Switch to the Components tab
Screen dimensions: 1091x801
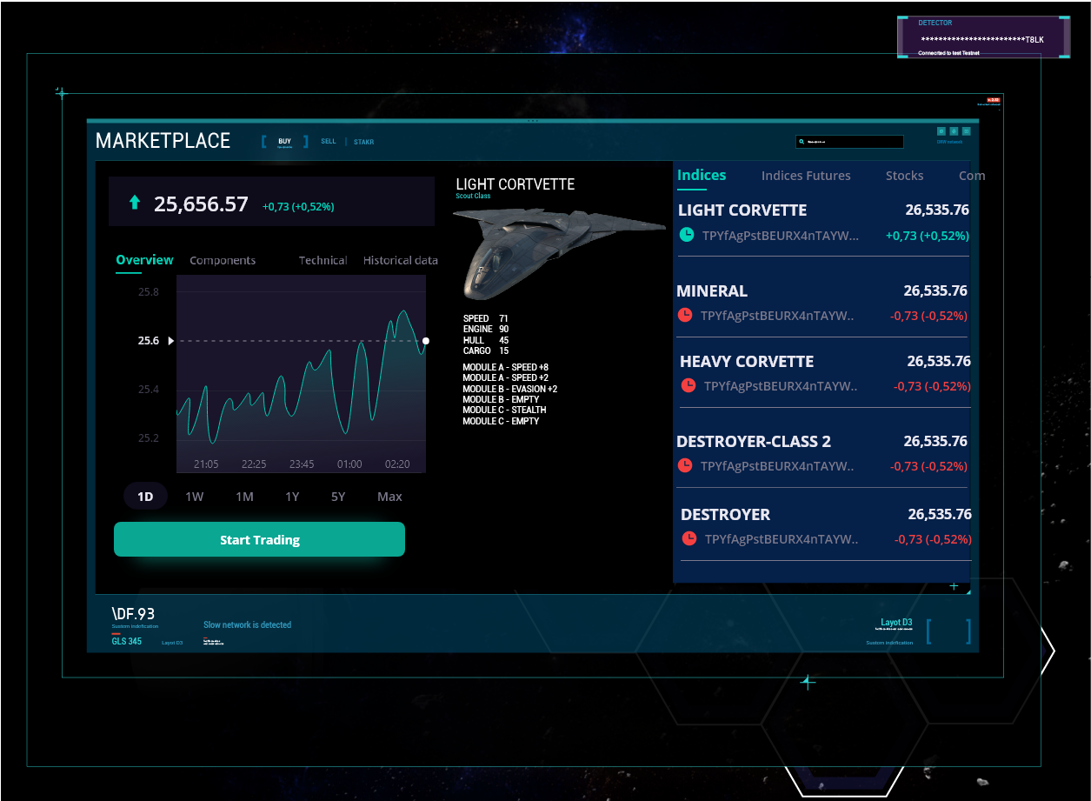(x=223, y=259)
